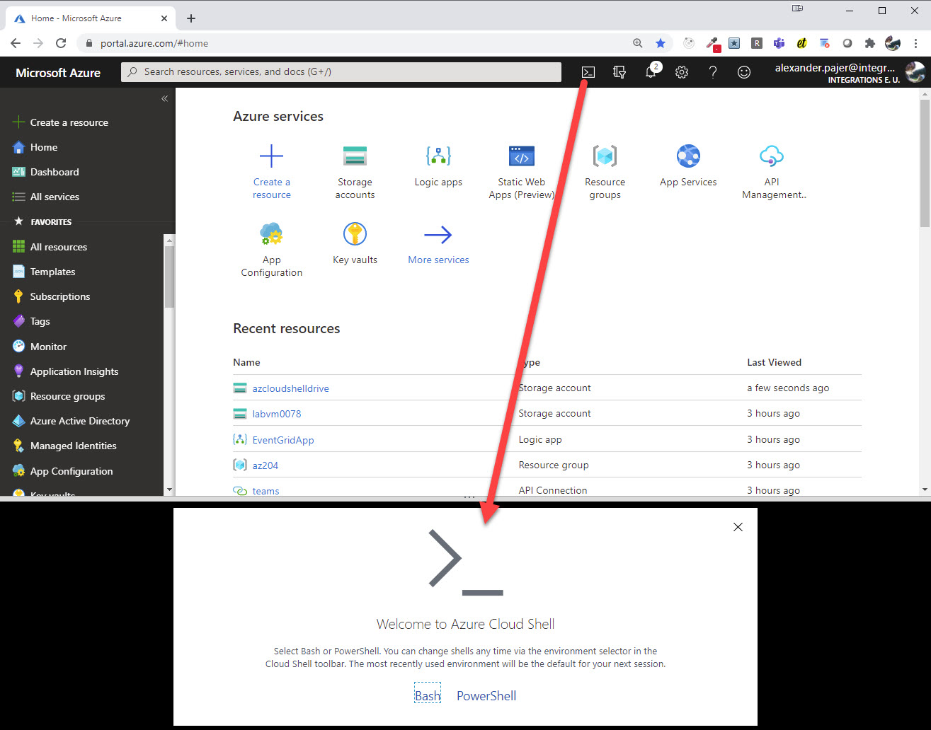The width and height of the screenshot is (931, 730).
Task: Click the Create a resource plus tile
Action: tap(272, 173)
